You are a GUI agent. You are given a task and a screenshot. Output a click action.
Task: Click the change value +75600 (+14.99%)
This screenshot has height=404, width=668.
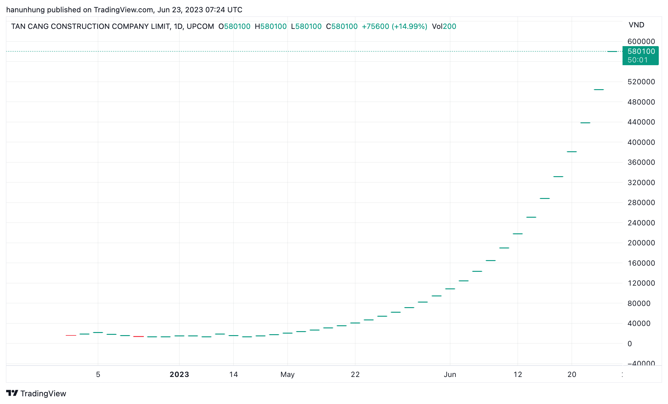[x=395, y=26]
